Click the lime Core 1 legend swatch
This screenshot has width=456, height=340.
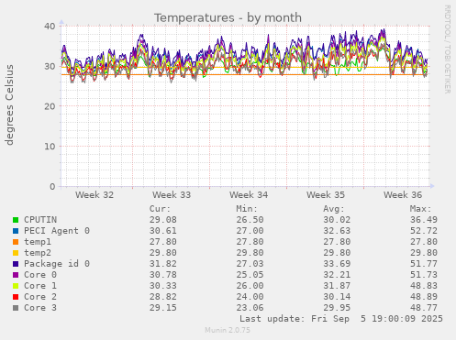16,286
